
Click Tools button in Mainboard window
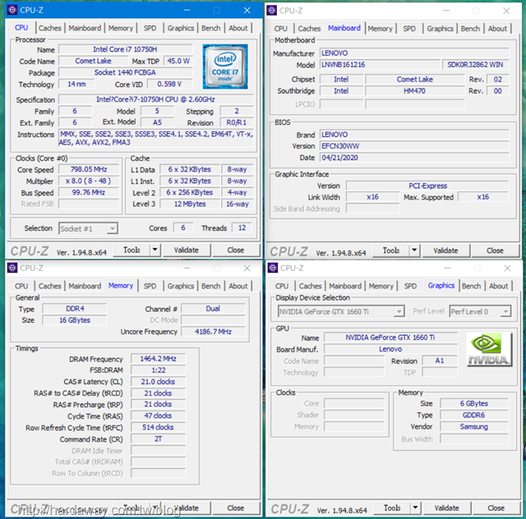point(391,250)
